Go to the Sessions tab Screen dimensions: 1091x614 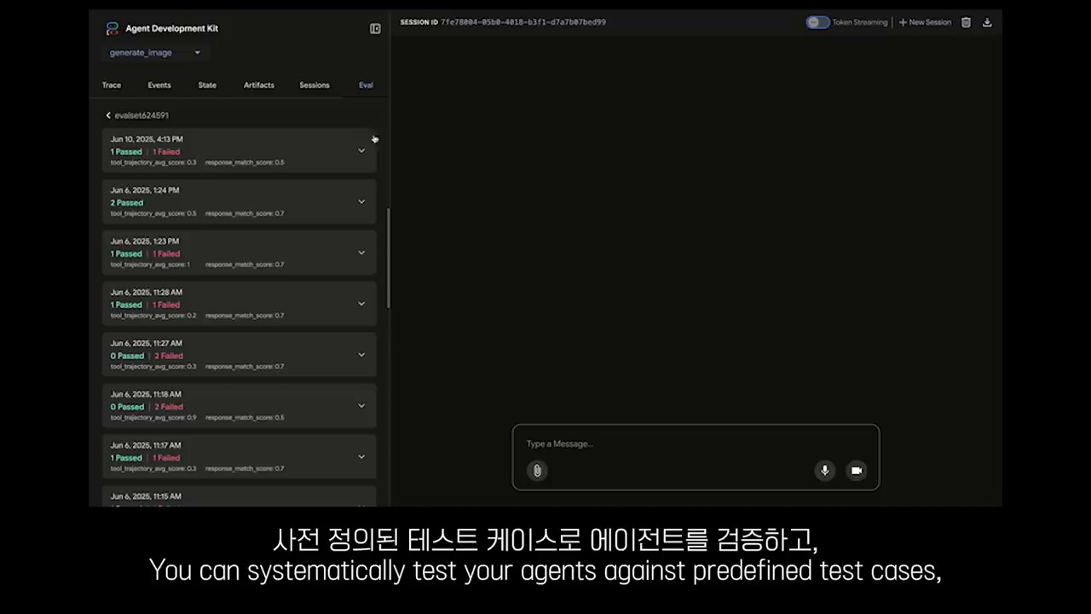pos(315,85)
